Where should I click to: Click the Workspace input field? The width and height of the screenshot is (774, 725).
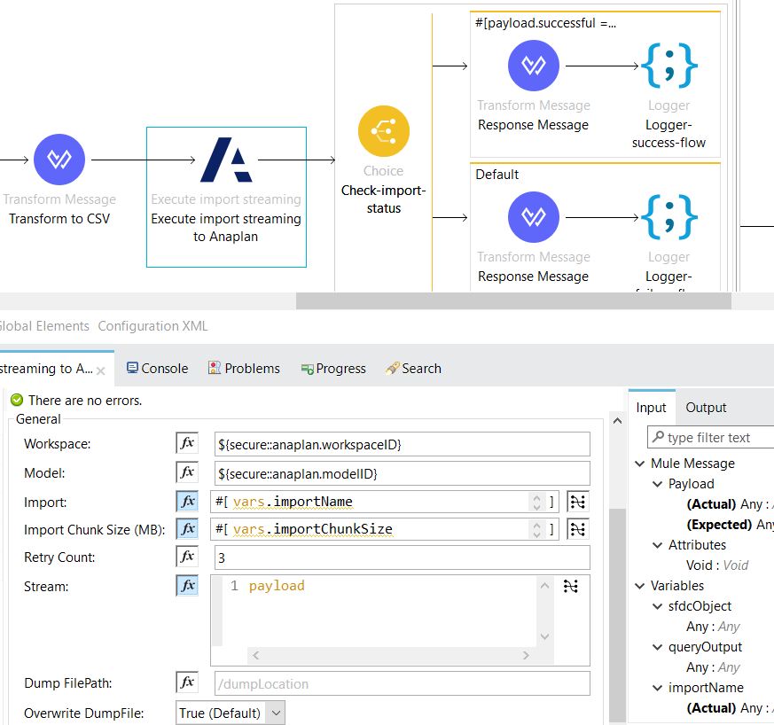point(403,444)
